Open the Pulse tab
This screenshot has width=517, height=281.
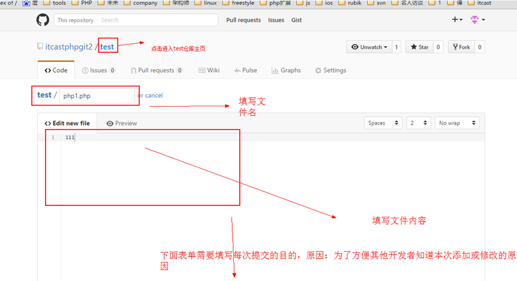[x=246, y=70]
